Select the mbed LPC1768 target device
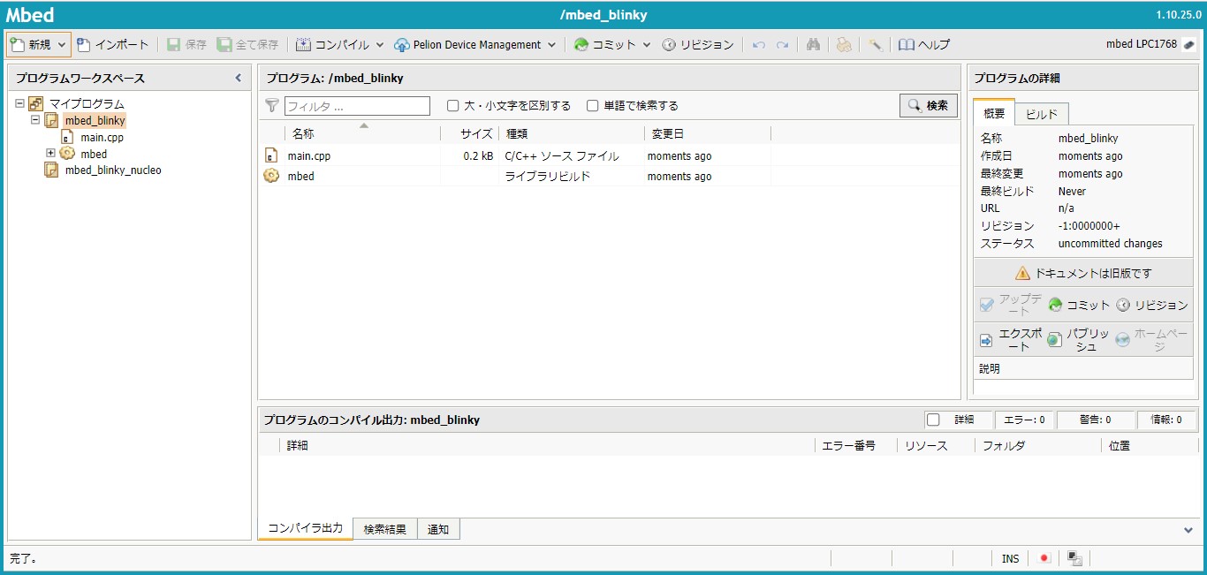 [1150, 44]
